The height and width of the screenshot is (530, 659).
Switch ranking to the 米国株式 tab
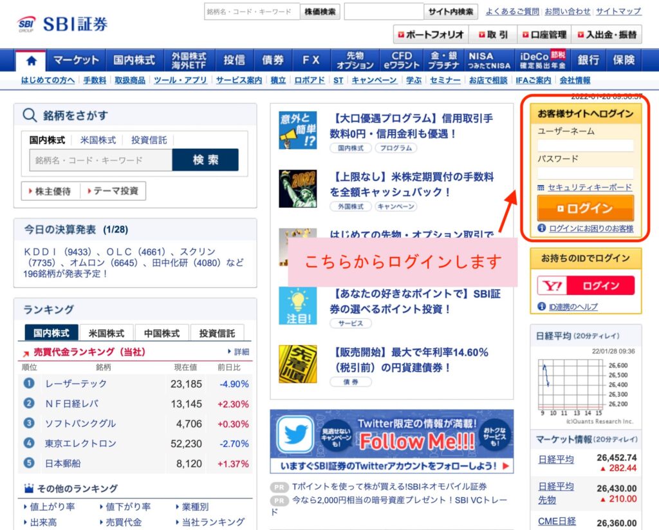tap(106, 333)
